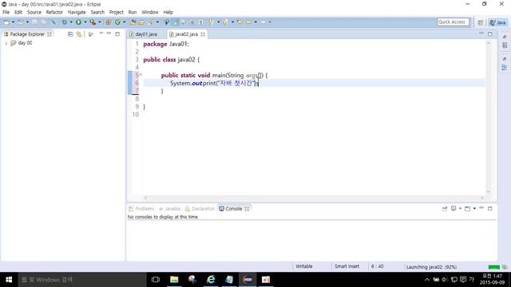Click the Search flashlight icon

[x=150, y=22]
